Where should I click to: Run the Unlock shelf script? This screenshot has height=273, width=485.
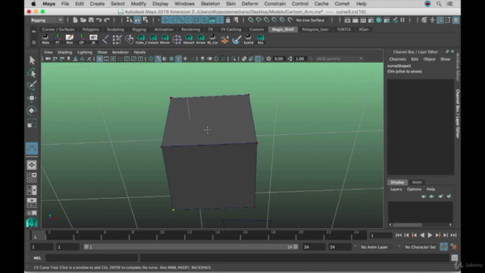[153, 39]
